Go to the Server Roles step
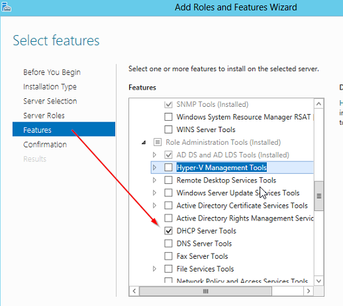343x306 pixels. 44,115
